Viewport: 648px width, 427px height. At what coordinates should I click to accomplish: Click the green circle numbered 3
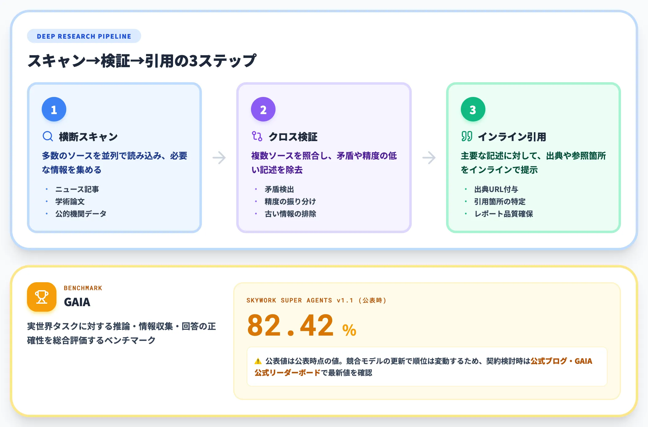(473, 110)
